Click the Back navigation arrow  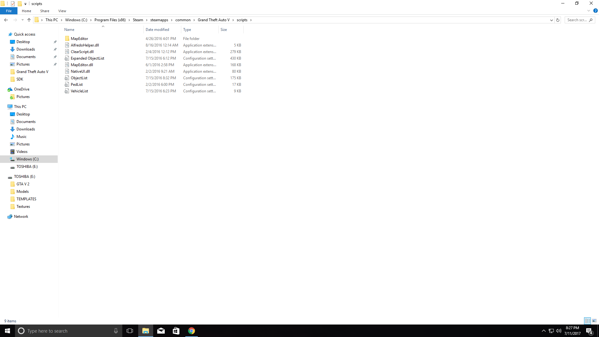pyautogui.click(x=6, y=20)
